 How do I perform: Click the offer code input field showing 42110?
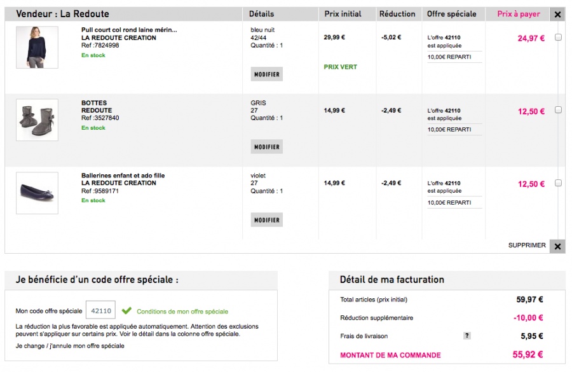click(100, 311)
